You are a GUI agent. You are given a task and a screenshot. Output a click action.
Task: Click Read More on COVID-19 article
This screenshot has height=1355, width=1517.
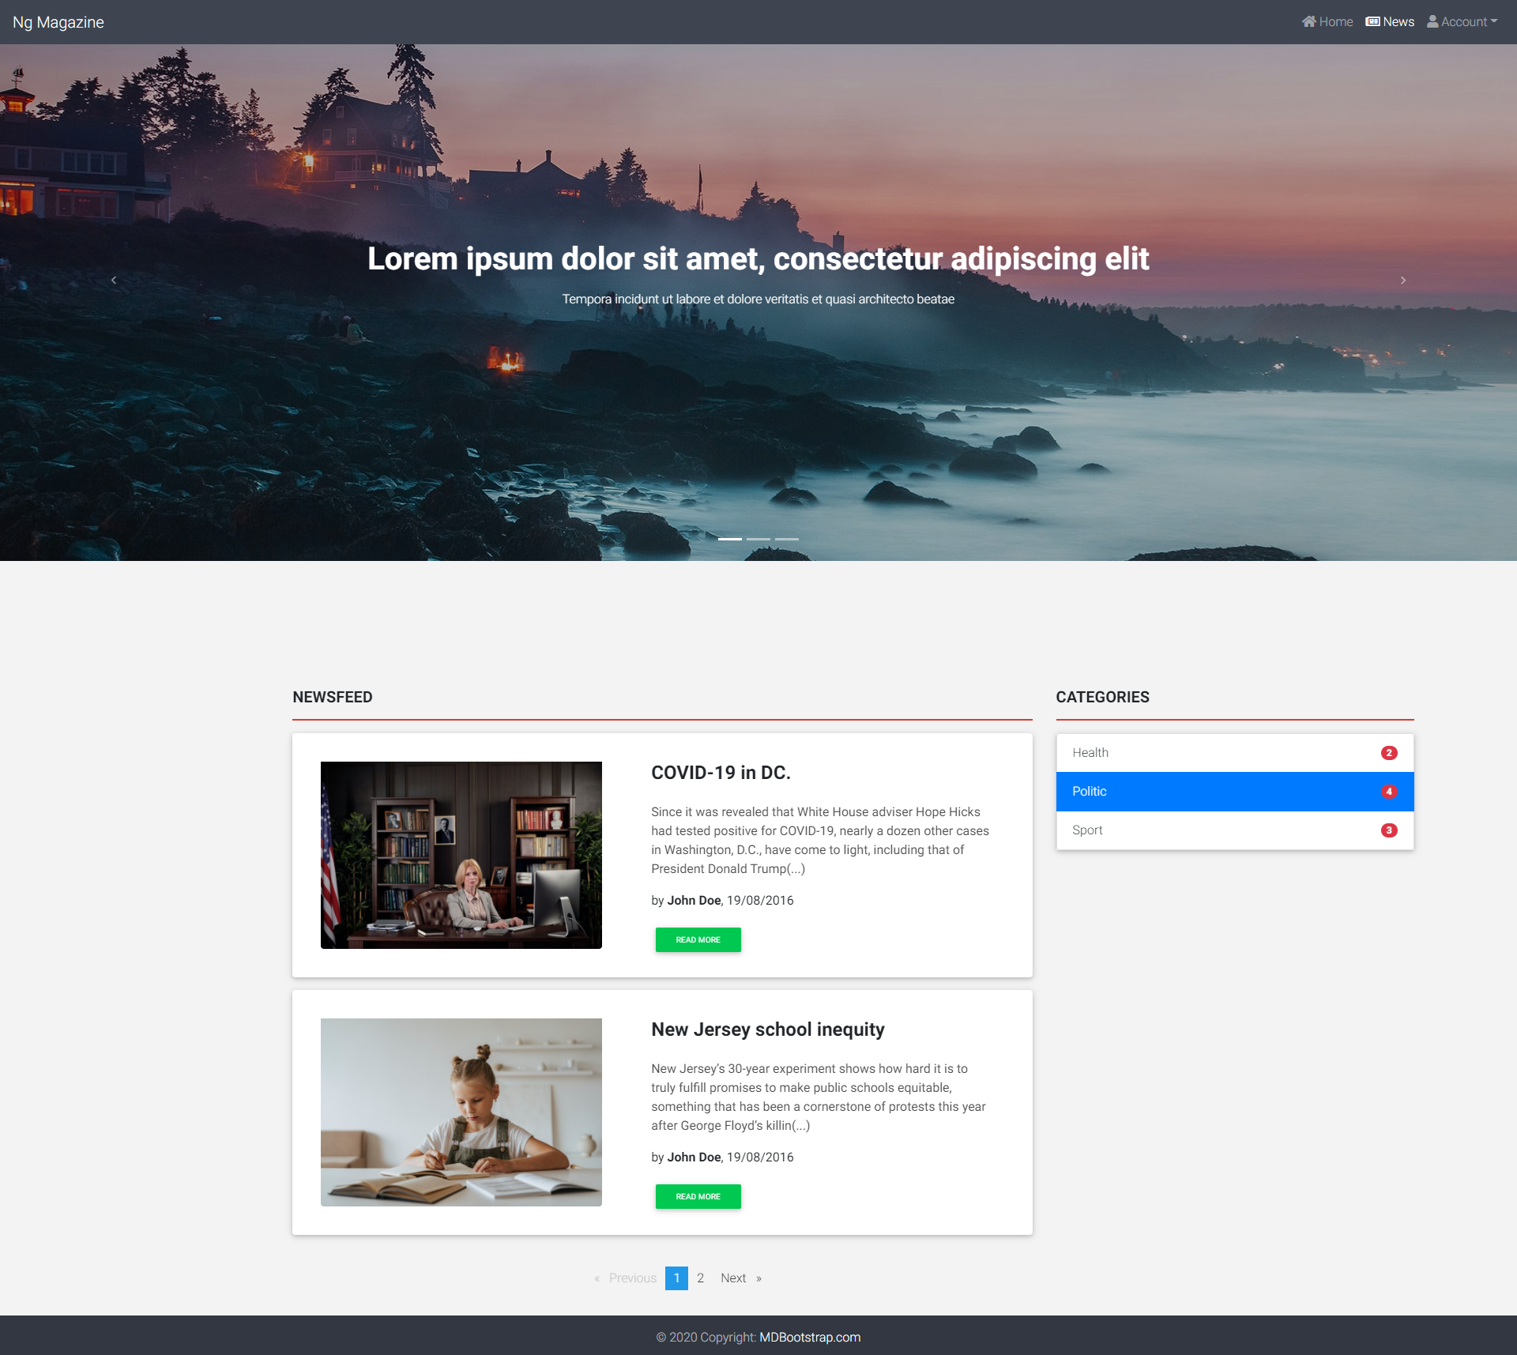point(697,939)
